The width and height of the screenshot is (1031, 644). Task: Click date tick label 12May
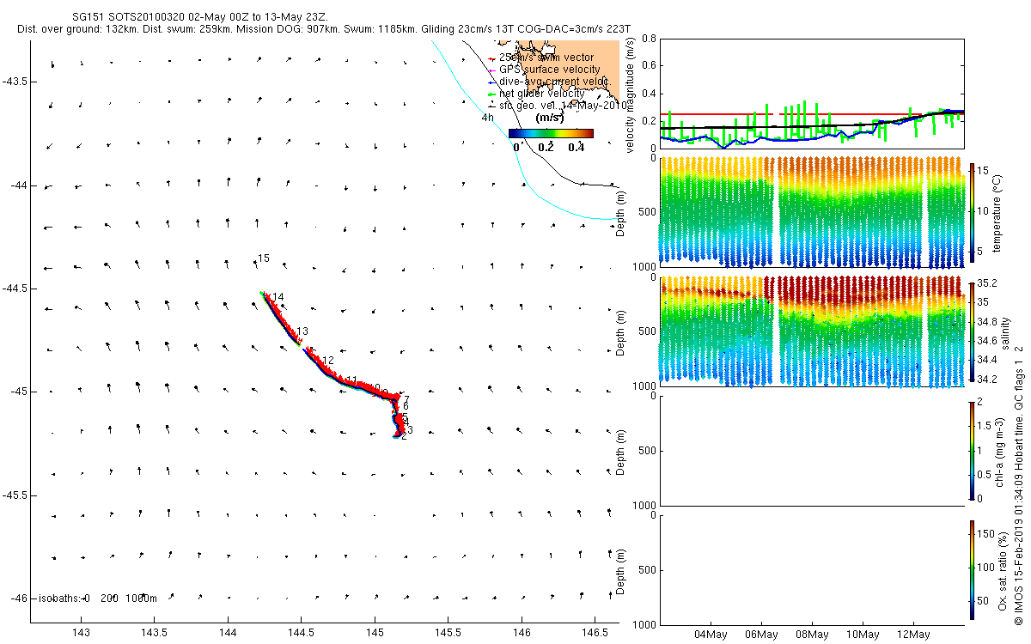point(913,635)
